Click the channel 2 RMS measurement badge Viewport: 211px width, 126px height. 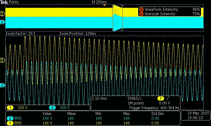(10, 118)
